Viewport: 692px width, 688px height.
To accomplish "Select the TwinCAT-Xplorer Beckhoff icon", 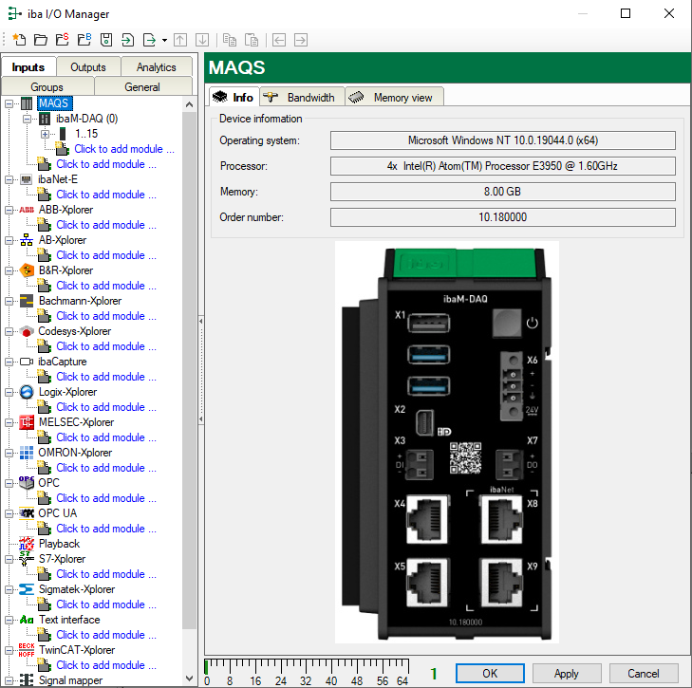I will coord(27,650).
